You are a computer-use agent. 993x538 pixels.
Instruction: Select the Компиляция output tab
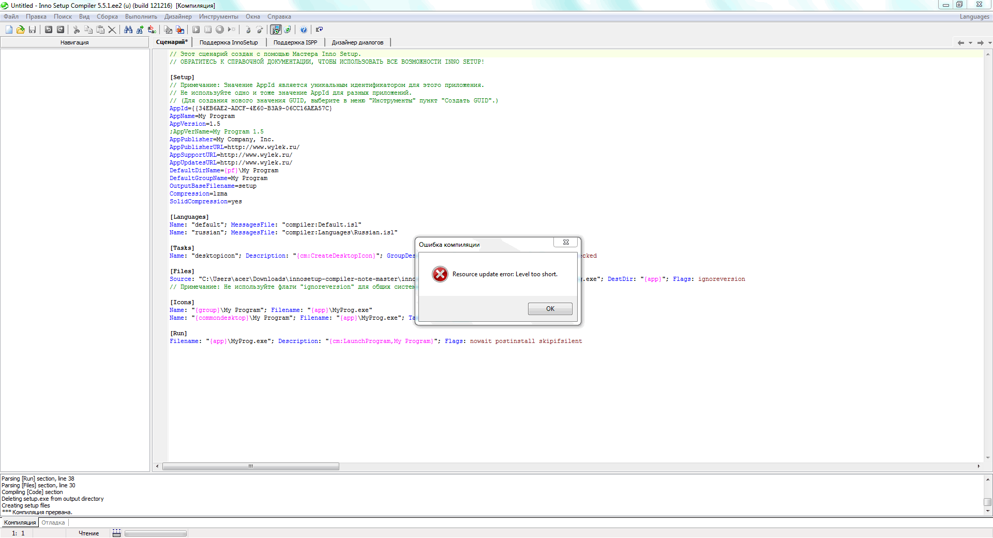(x=20, y=522)
